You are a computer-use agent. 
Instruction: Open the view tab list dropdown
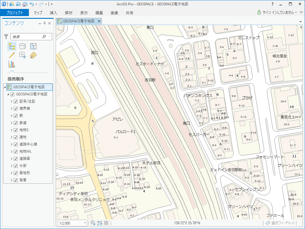[x=301, y=21]
